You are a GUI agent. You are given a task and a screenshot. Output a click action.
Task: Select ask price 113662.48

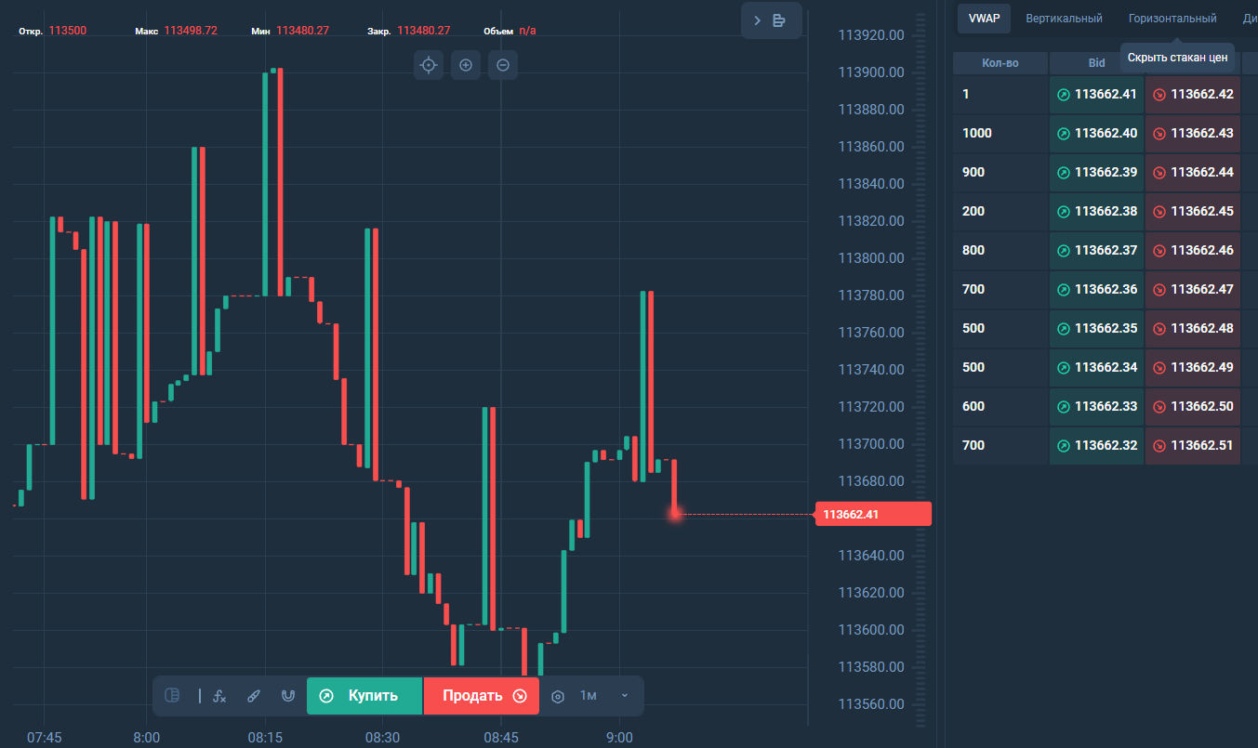1202,329
